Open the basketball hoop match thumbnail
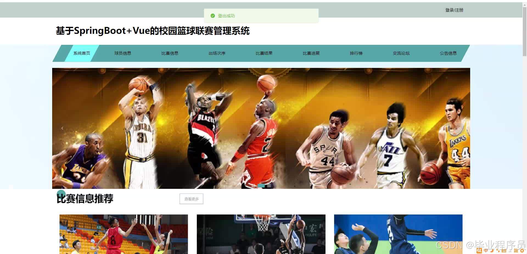The height and width of the screenshot is (254, 527). (261, 234)
